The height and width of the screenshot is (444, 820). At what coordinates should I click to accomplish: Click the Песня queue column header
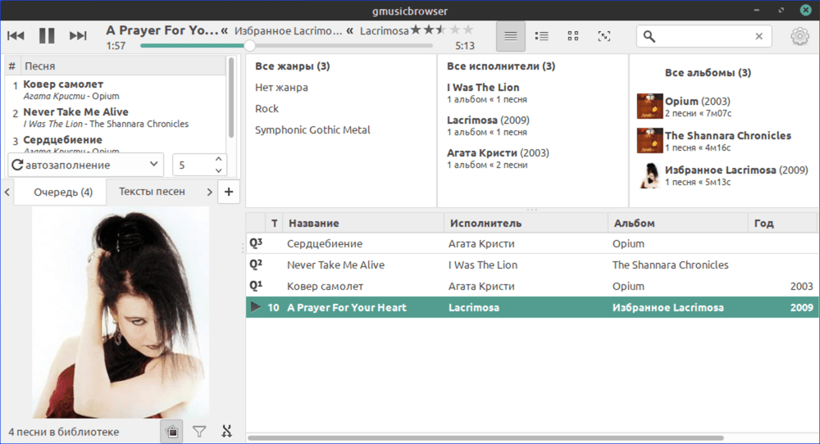[x=124, y=66]
